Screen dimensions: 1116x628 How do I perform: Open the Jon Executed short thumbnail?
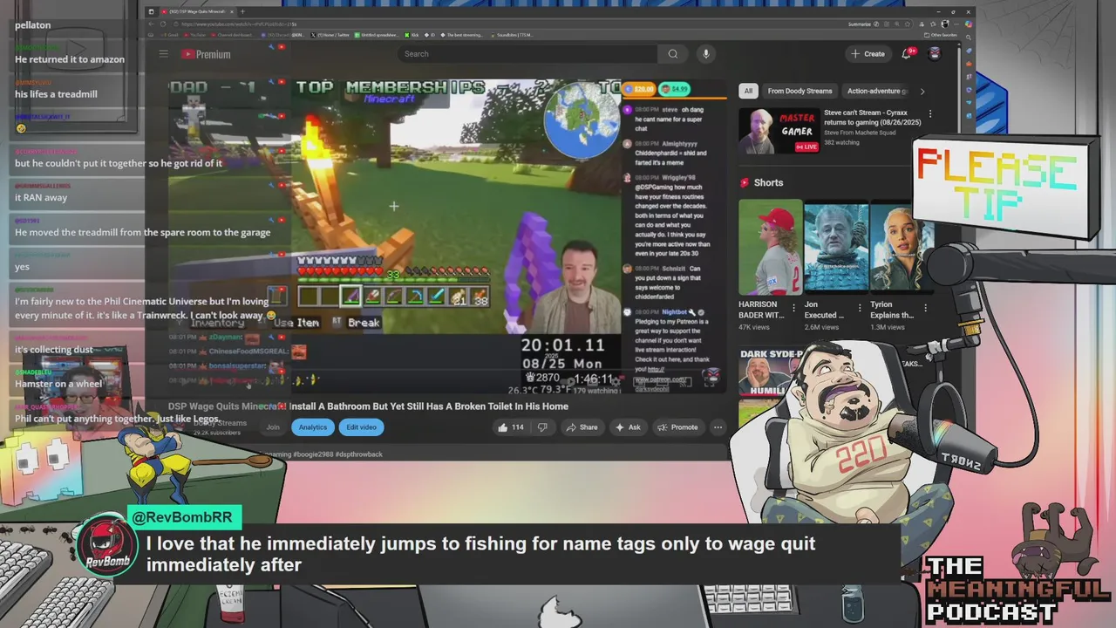(x=836, y=248)
